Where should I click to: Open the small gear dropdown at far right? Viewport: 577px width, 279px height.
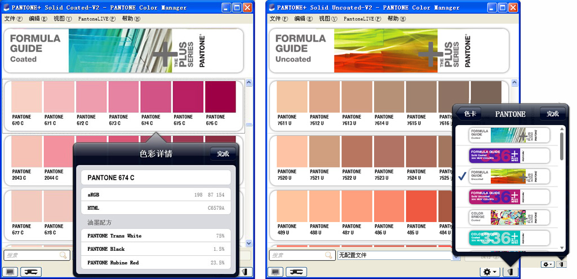tap(547, 264)
